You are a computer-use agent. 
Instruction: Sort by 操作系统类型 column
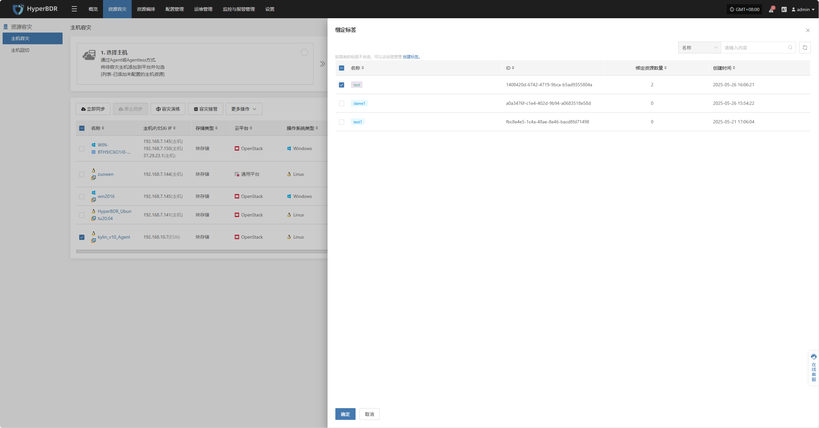317,128
